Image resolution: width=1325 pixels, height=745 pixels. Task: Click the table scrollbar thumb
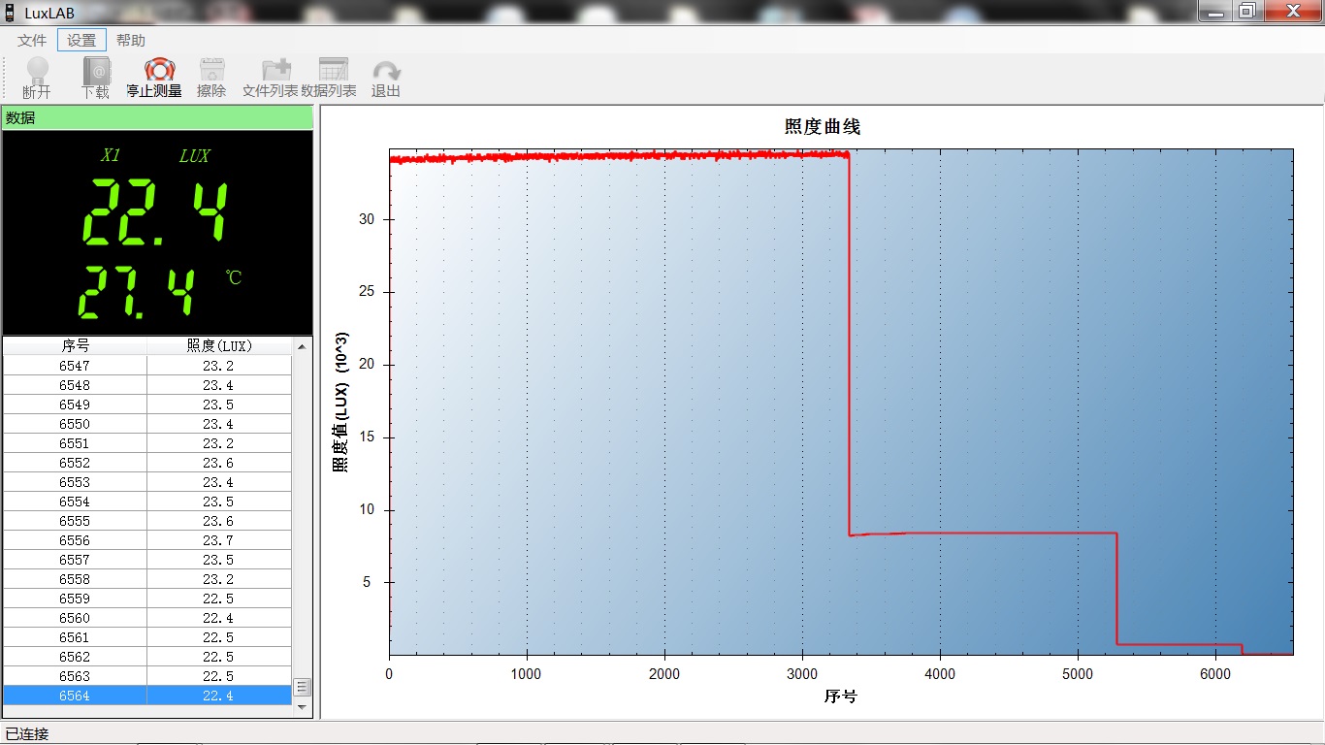[302, 688]
